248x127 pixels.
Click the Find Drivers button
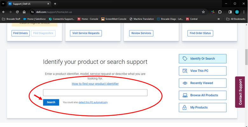point(20,33)
